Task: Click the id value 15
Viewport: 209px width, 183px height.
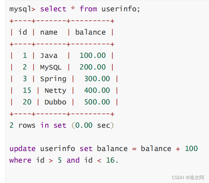Action: click(x=27, y=90)
